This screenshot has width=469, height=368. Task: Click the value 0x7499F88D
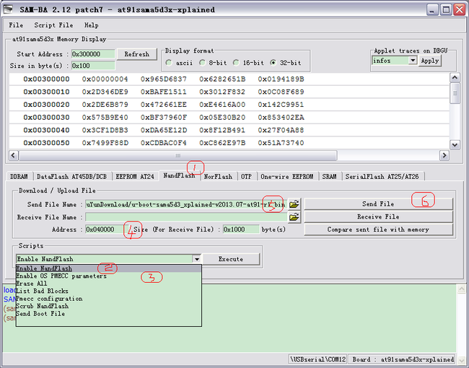(105, 143)
